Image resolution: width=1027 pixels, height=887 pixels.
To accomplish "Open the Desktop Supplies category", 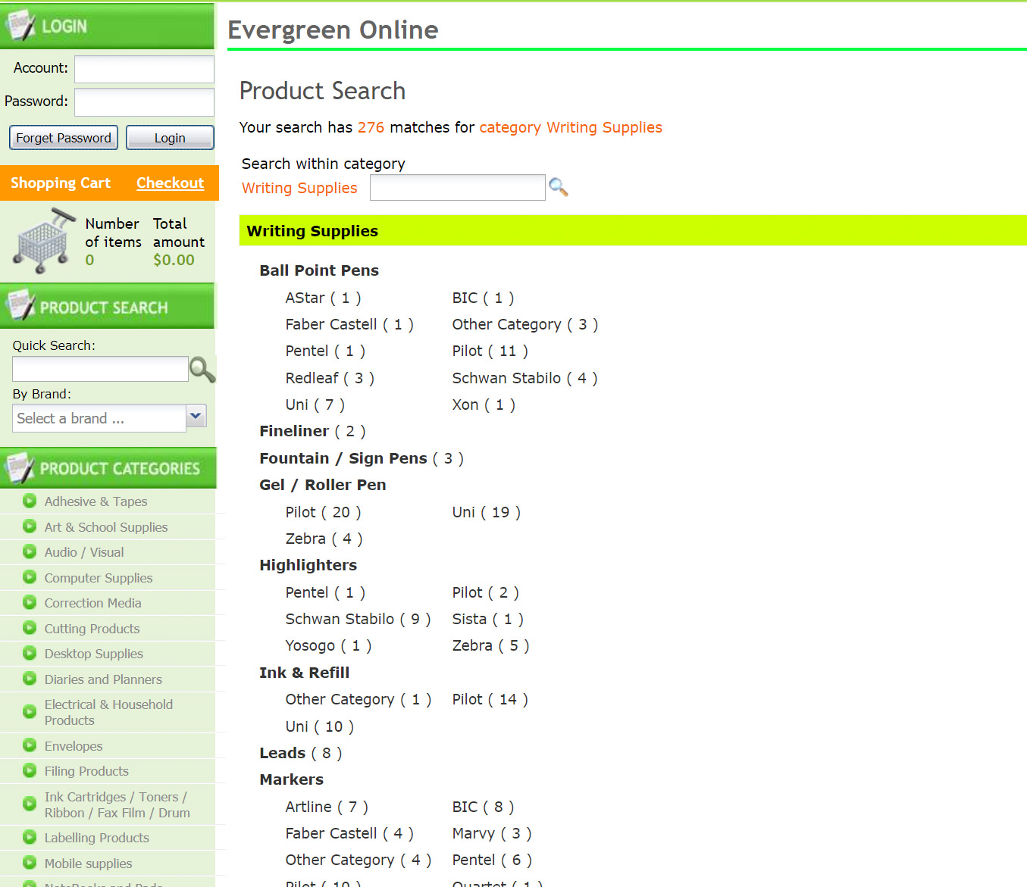I will coord(93,654).
